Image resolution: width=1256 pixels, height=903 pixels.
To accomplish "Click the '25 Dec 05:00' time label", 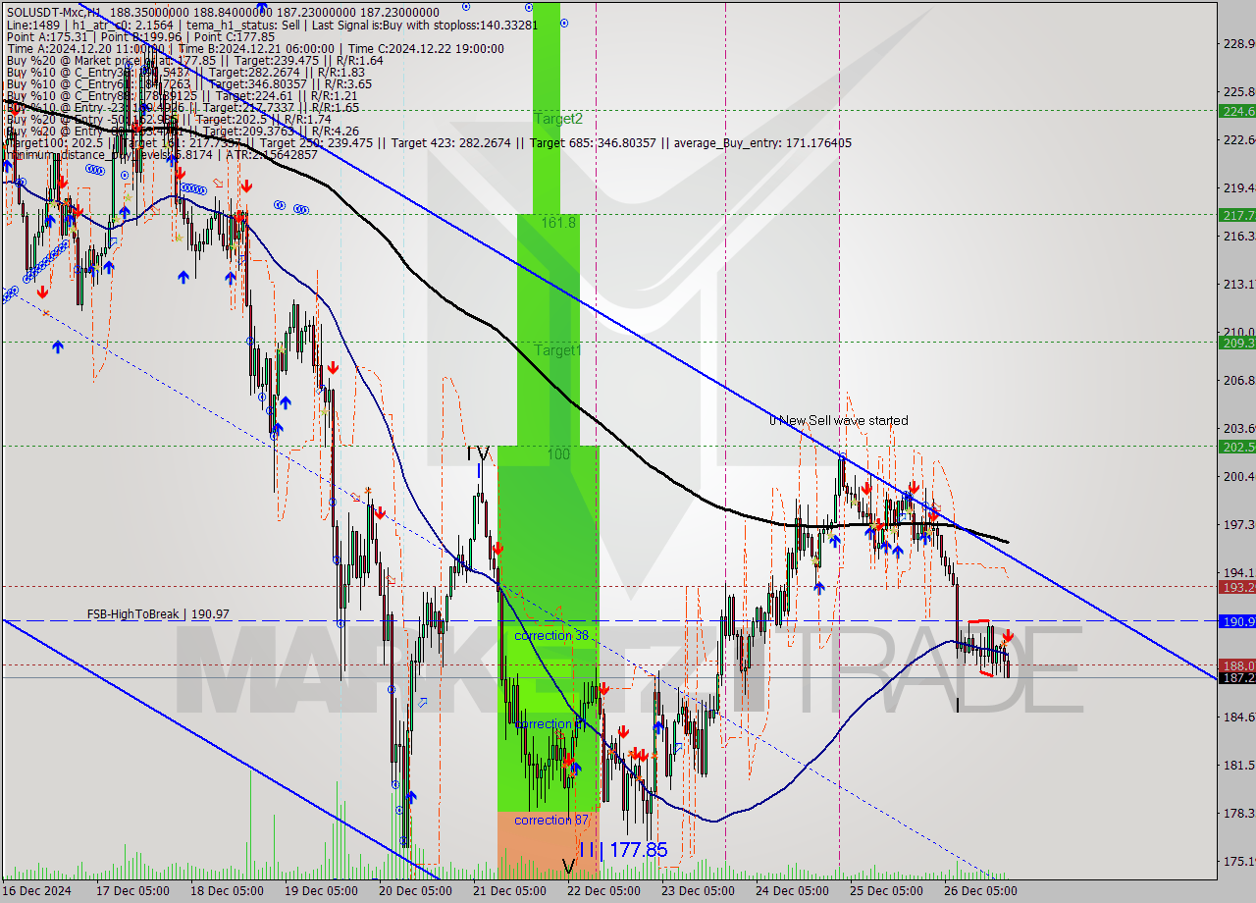I will click(886, 891).
